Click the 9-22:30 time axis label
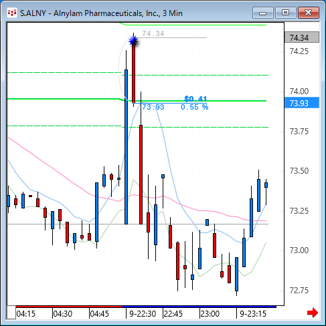The height and width of the screenshot is (326, 326). (143, 314)
